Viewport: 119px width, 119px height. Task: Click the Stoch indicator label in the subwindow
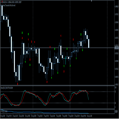click(7, 88)
